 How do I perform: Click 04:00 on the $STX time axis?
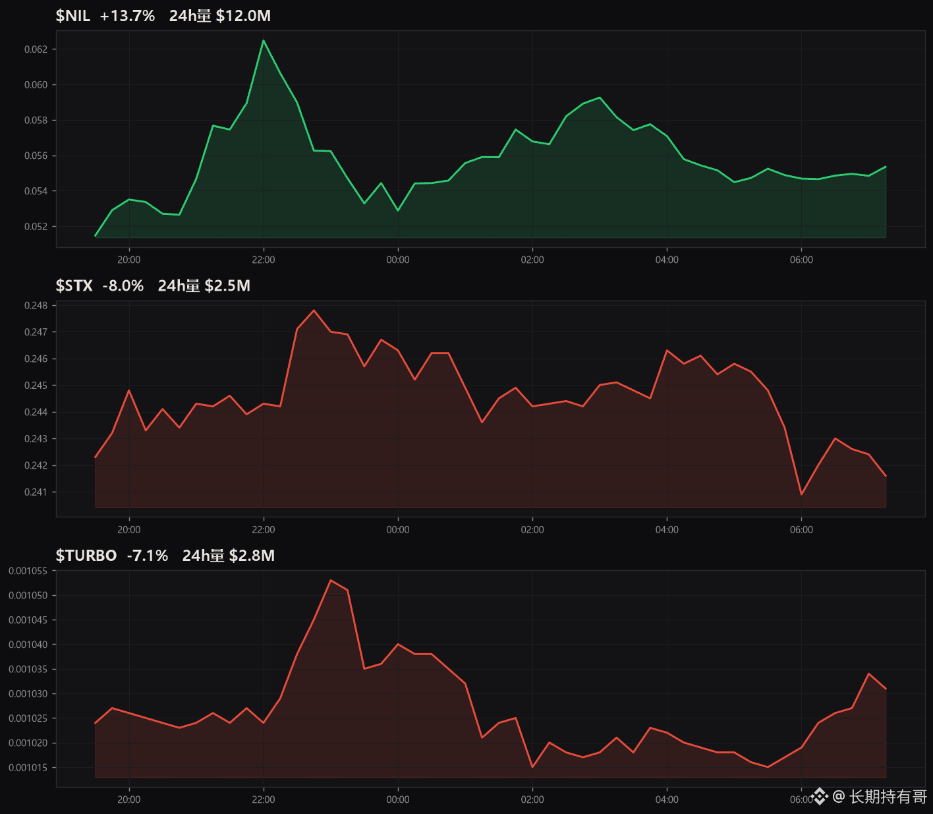[x=667, y=530]
